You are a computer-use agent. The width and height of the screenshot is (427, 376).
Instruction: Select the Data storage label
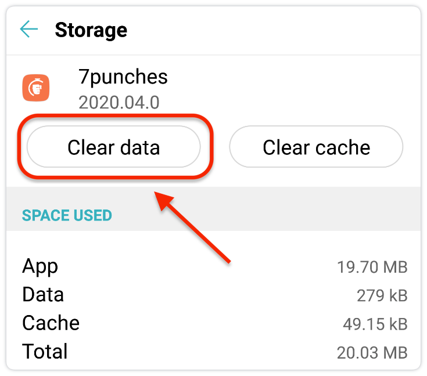click(x=43, y=295)
